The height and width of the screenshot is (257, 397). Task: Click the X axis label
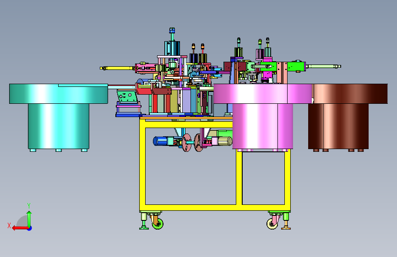pyautogui.click(x=9, y=225)
